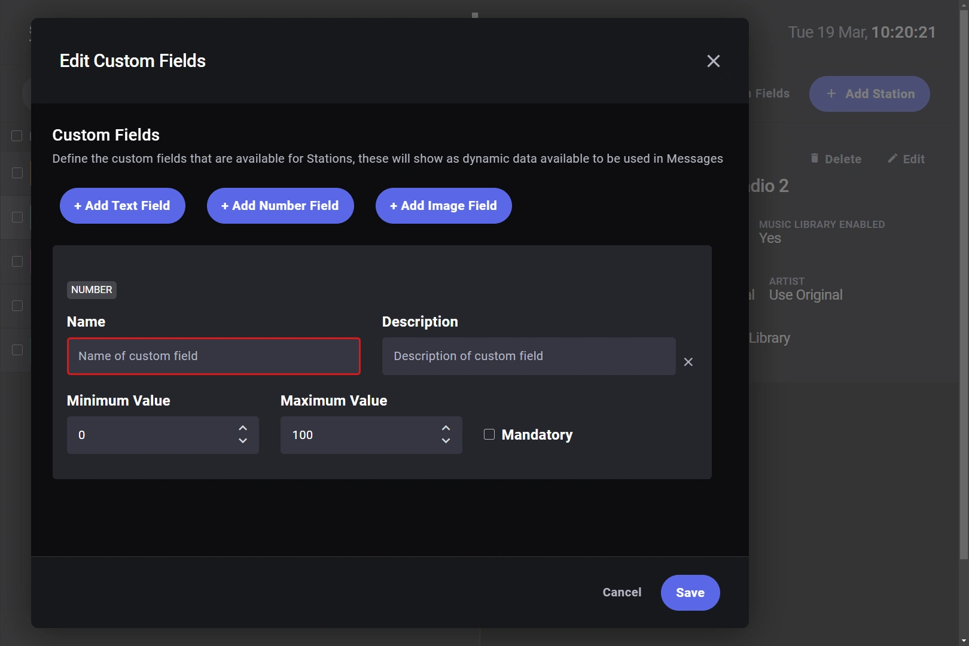Increase the Maximum Value using up arrow
The width and height of the screenshot is (969, 646).
point(446,428)
